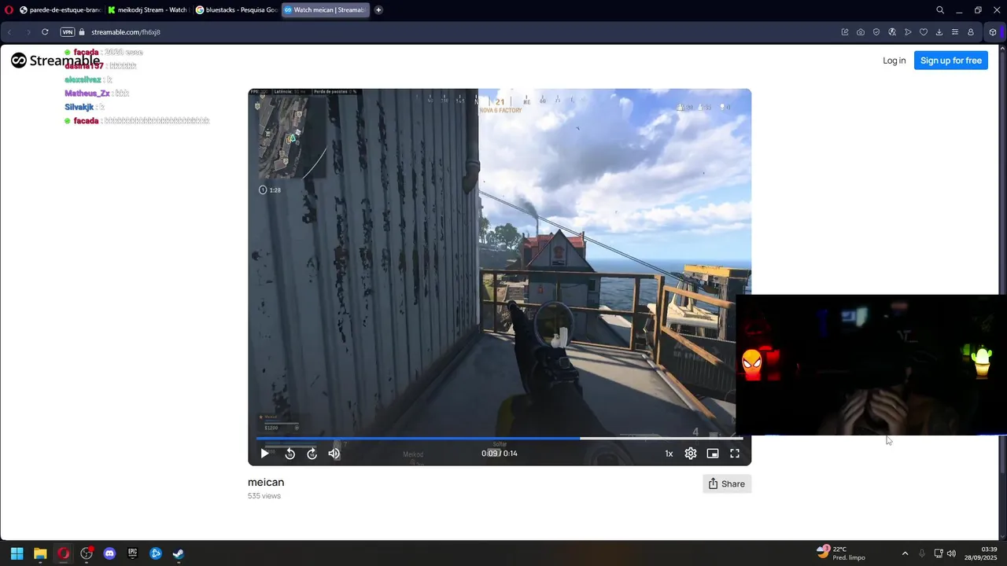Open page translate icon
Screen dimensions: 1007x566
click(892, 32)
